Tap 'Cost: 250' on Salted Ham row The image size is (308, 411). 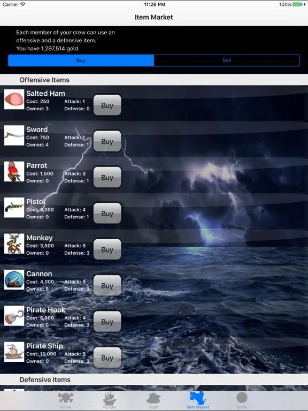[x=38, y=102]
